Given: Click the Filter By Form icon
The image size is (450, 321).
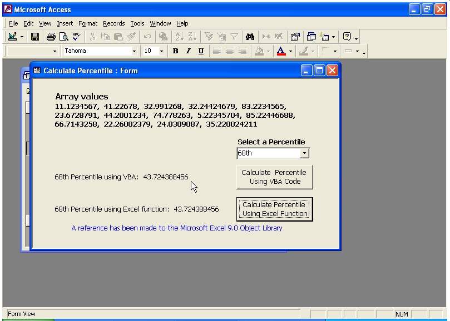Looking at the screenshot, I should 221,37.
